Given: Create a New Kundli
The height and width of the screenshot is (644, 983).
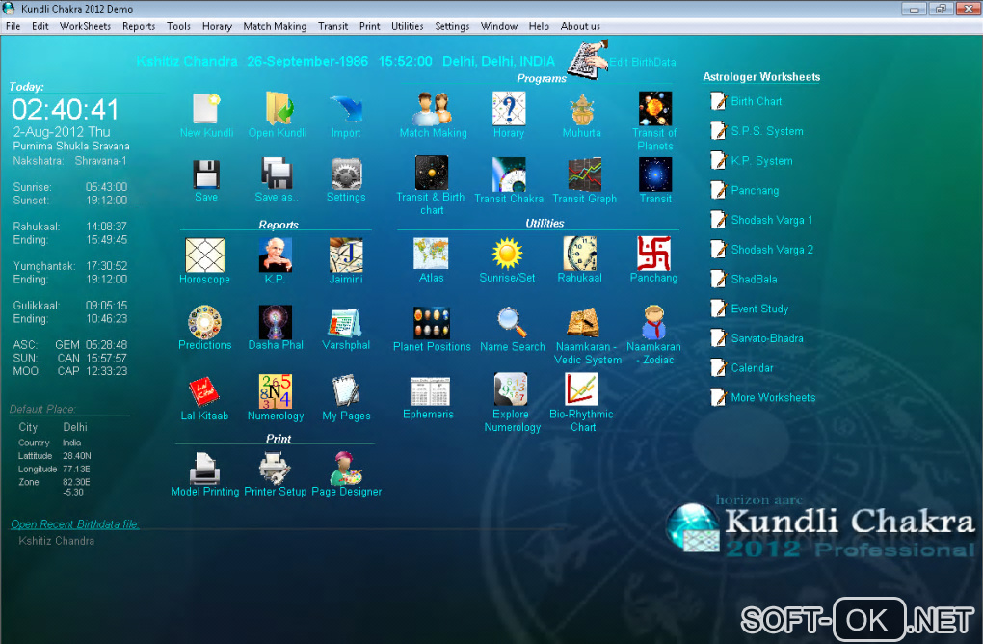Looking at the screenshot, I should (x=206, y=109).
